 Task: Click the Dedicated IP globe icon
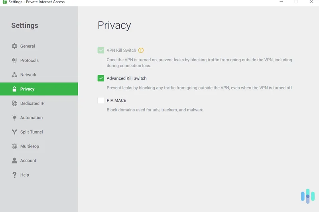(14, 103)
